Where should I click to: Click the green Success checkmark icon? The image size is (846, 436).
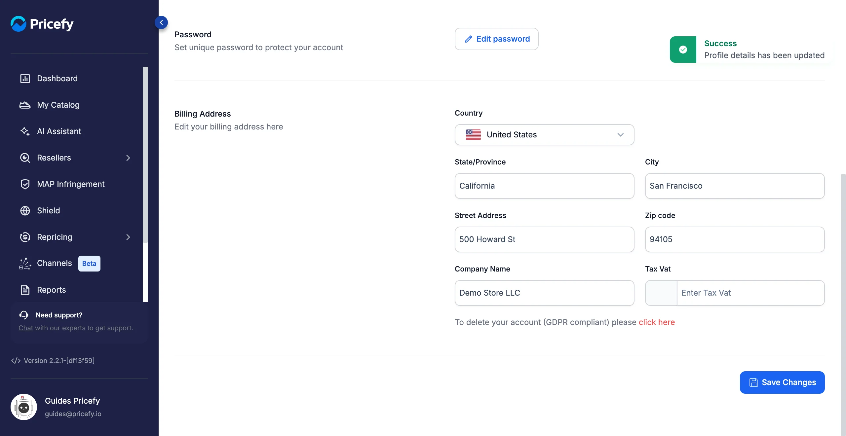click(683, 50)
